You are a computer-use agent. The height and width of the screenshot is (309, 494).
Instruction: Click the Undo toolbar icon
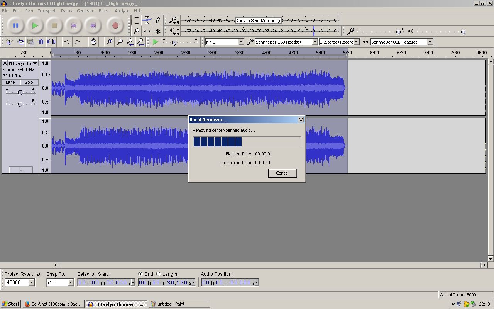(67, 42)
